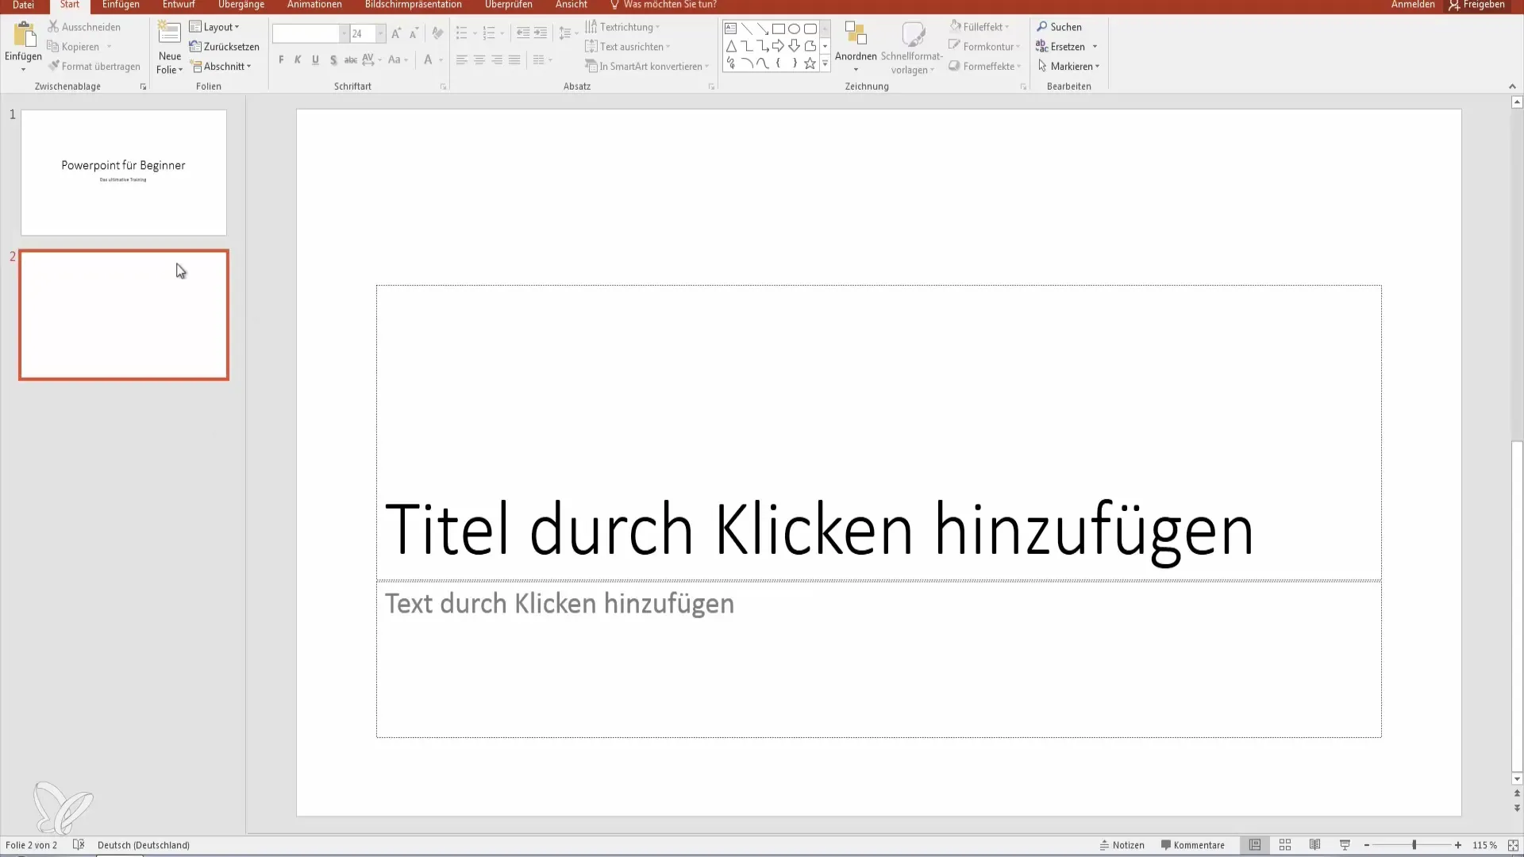Open Suchen to find text

point(1059,27)
